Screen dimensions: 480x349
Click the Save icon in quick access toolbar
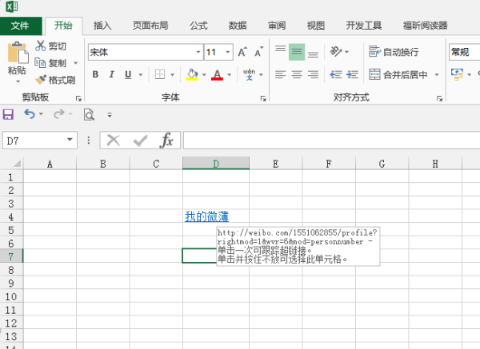point(9,114)
